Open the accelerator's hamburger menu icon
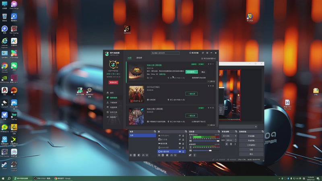The height and width of the screenshot is (181, 322). (207, 53)
